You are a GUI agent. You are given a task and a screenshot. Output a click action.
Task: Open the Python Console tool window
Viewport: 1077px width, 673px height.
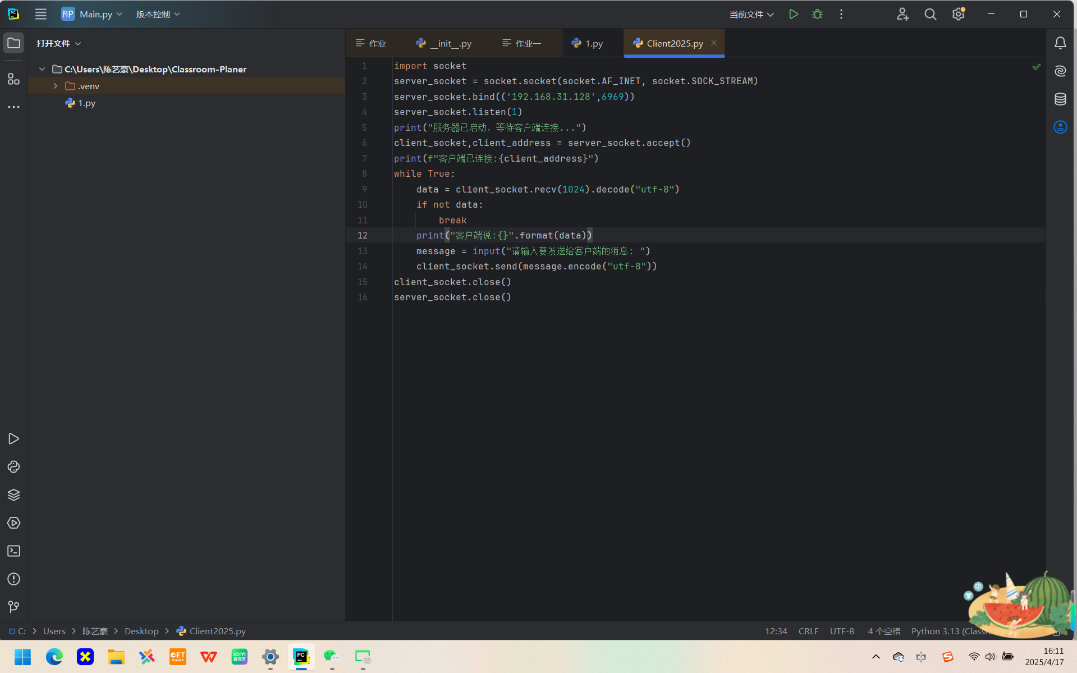coord(13,466)
